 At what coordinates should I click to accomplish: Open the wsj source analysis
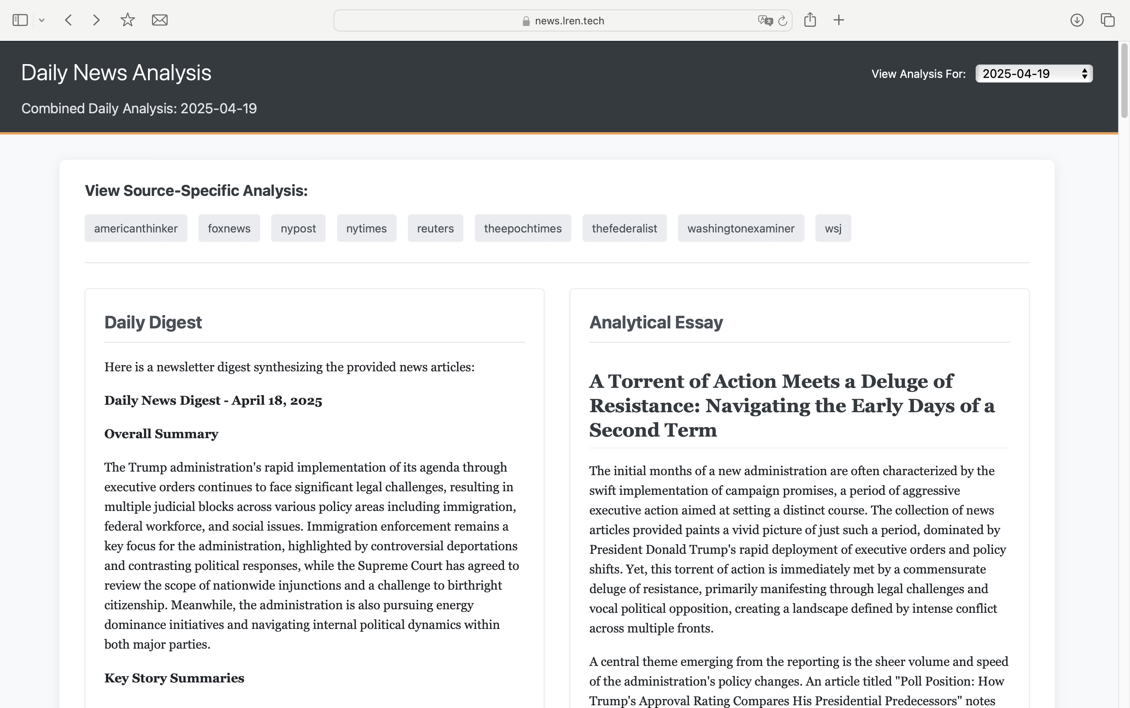833,229
